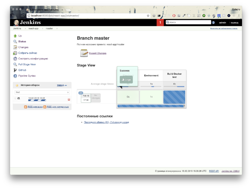Image resolution: width=252 pixels, height=189 pixels.
Task: Click the Recent Changes notepad icon
Action: point(84,53)
